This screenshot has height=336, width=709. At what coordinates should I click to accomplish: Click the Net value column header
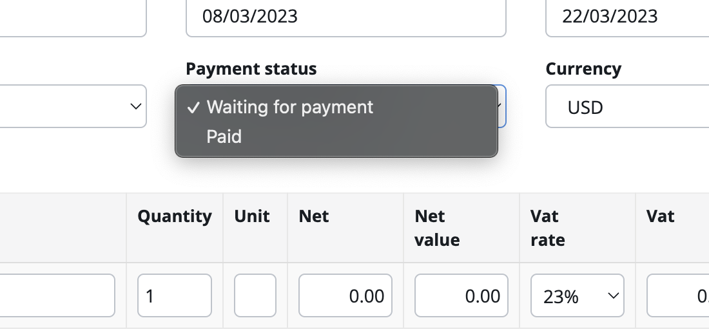pyautogui.click(x=437, y=228)
